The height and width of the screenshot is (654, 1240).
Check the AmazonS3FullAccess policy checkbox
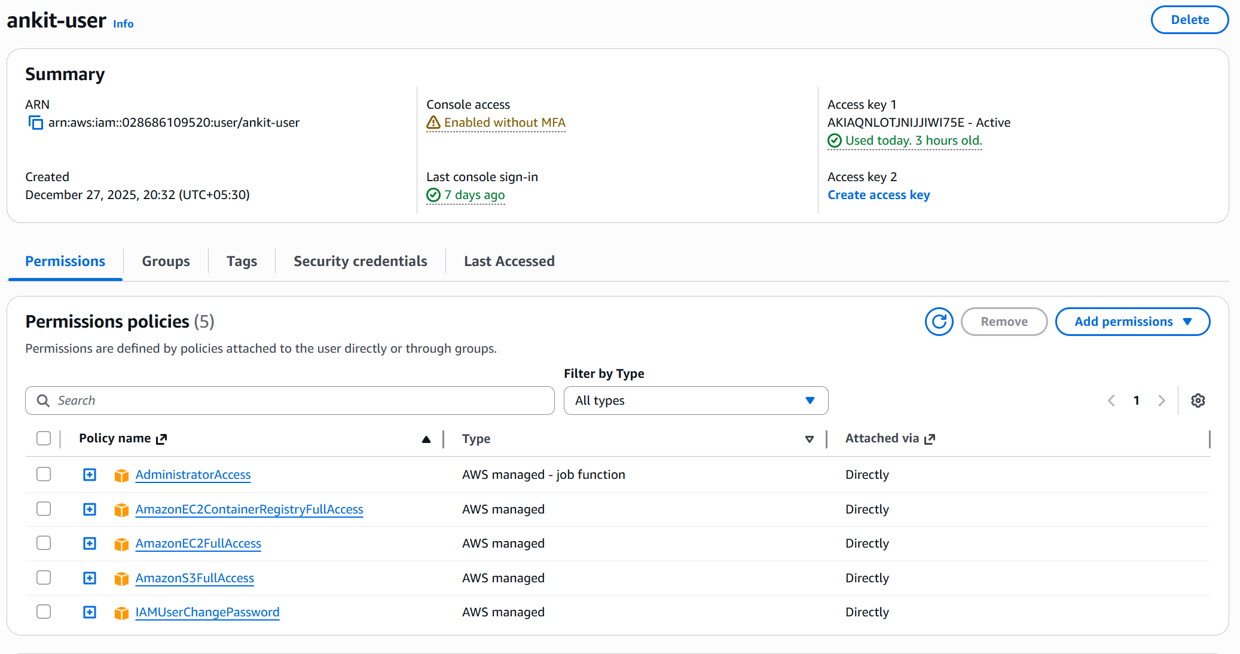click(x=44, y=577)
